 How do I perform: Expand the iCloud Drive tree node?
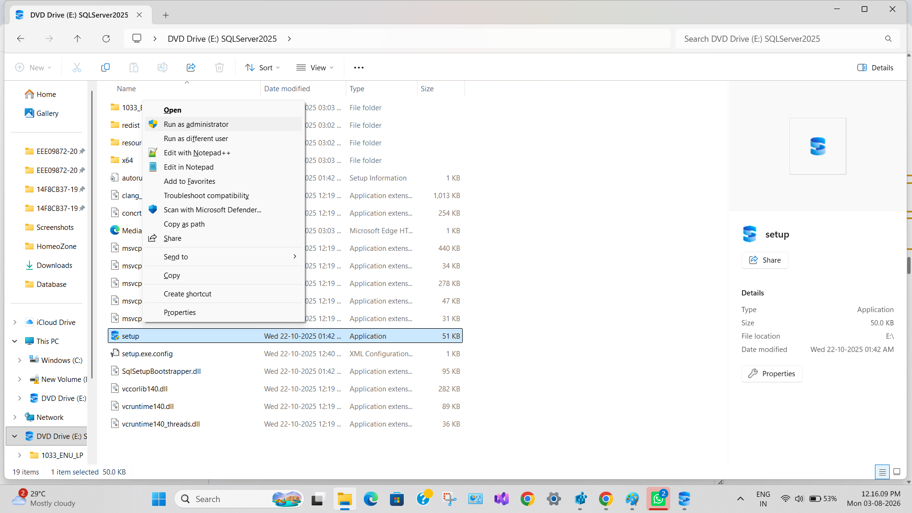[x=15, y=322]
